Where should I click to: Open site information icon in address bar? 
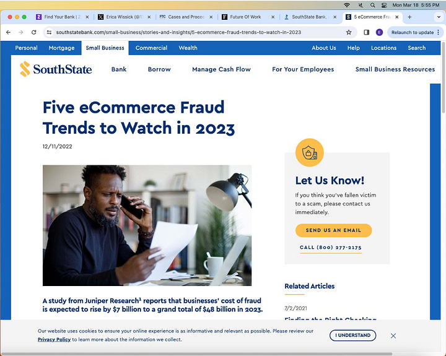[49, 32]
